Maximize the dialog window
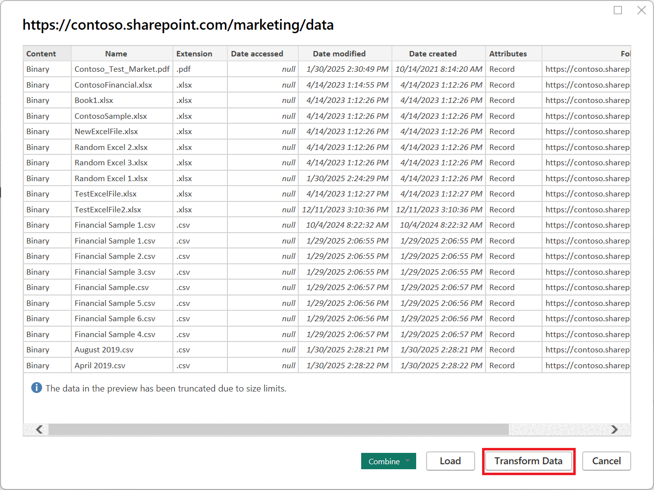 click(x=618, y=10)
